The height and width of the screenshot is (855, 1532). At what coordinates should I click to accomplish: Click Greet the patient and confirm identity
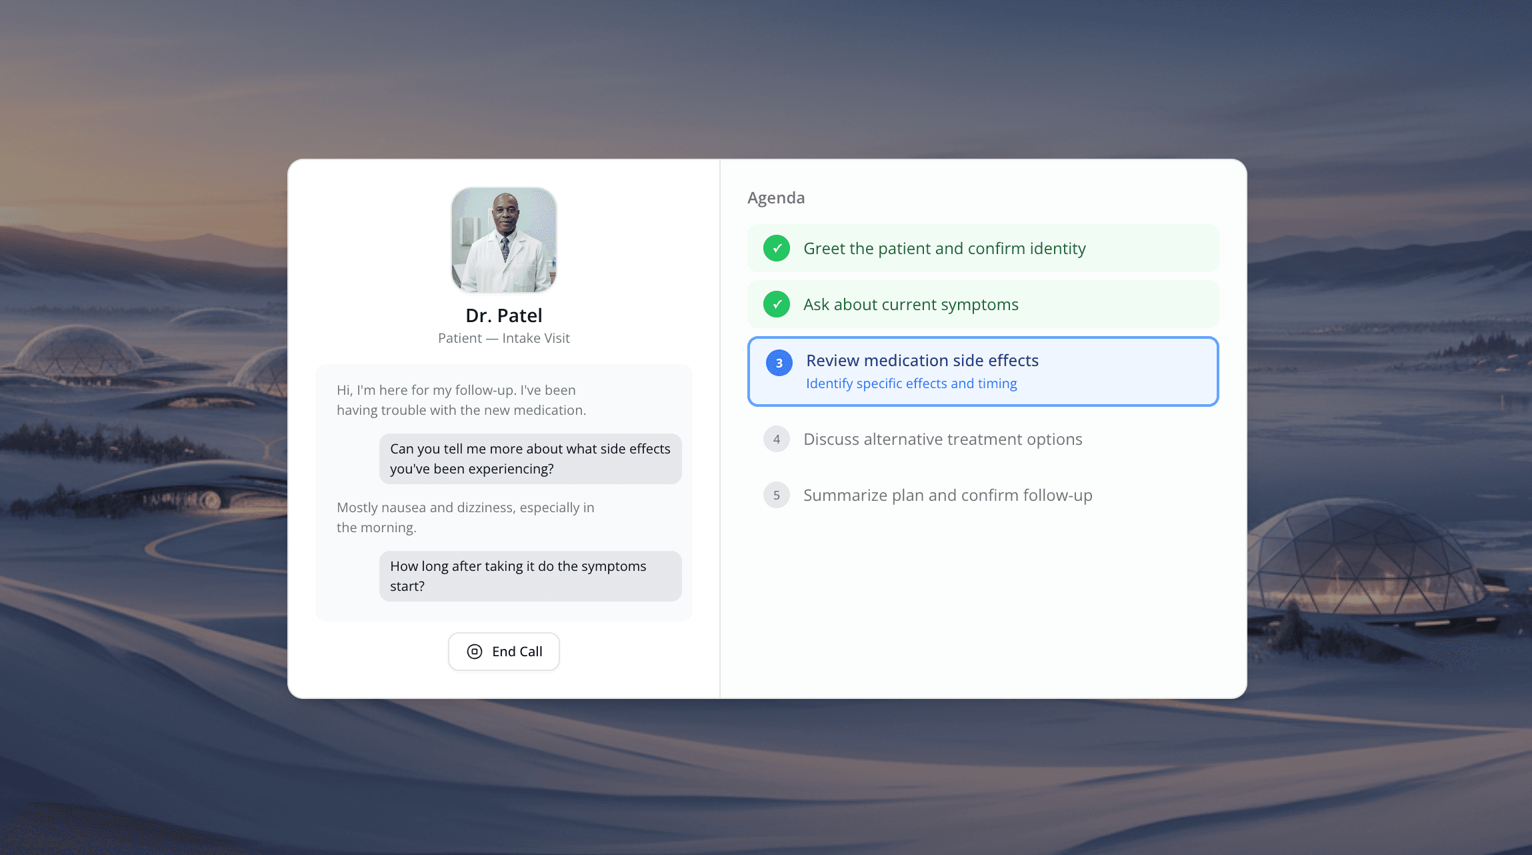(944, 248)
